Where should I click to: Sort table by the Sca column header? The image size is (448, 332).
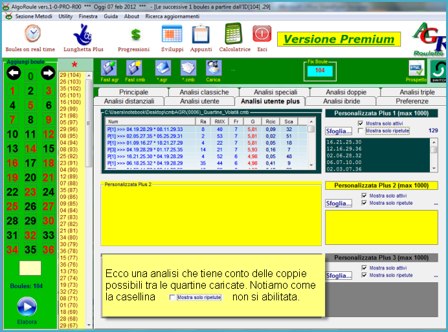[x=289, y=121]
